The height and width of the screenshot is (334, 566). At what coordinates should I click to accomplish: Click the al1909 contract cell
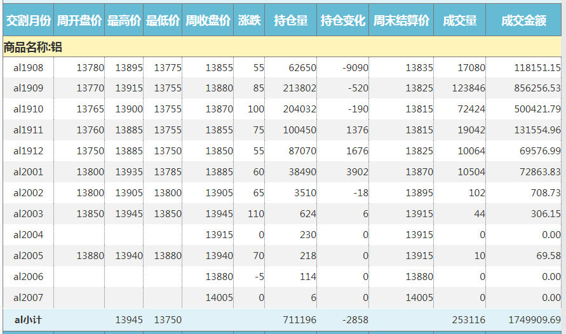click(28, 88)
